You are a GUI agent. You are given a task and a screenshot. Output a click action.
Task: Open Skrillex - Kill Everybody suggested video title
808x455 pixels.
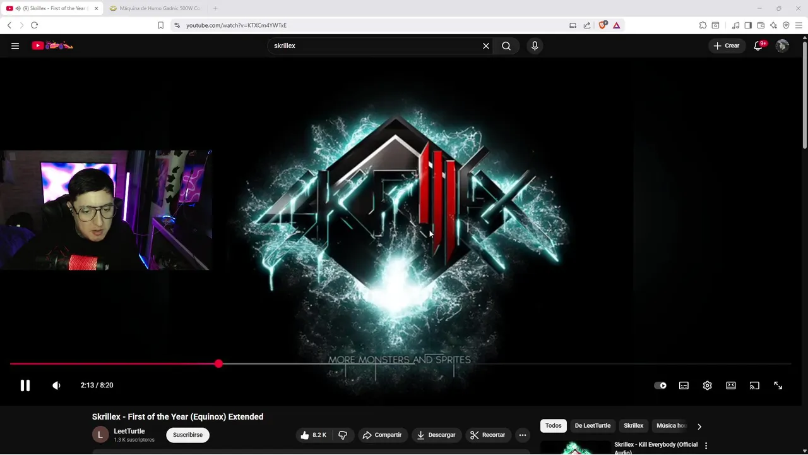pyautogui.click(x=656, y=448)
